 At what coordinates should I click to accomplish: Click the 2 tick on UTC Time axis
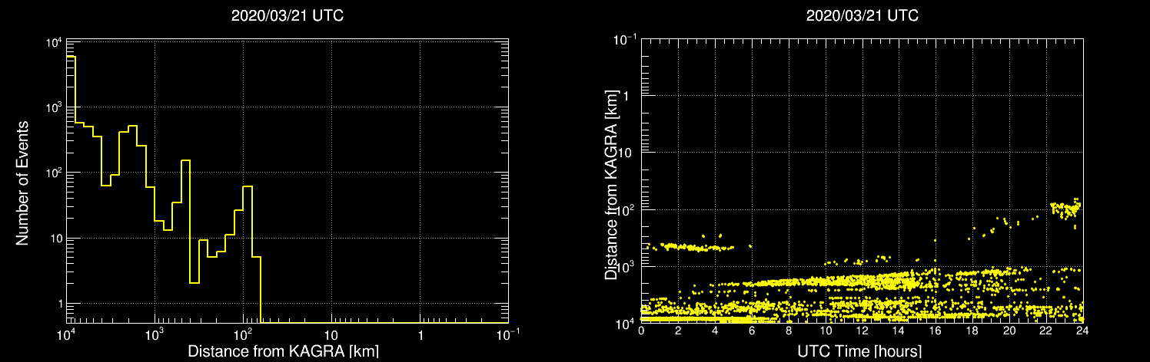678,331
